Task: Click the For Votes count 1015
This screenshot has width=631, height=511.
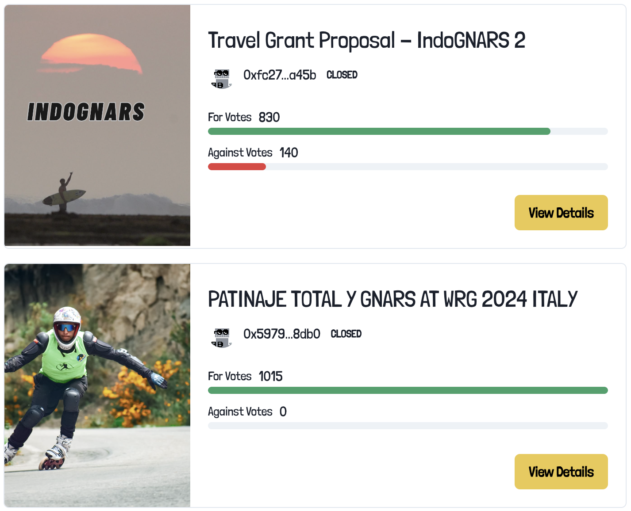Action: click(x=270, y=377)
